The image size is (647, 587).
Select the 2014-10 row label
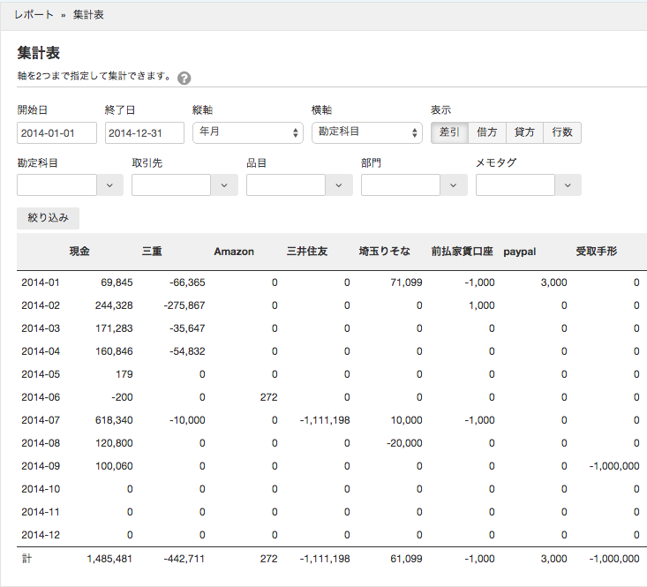[41, 489]
